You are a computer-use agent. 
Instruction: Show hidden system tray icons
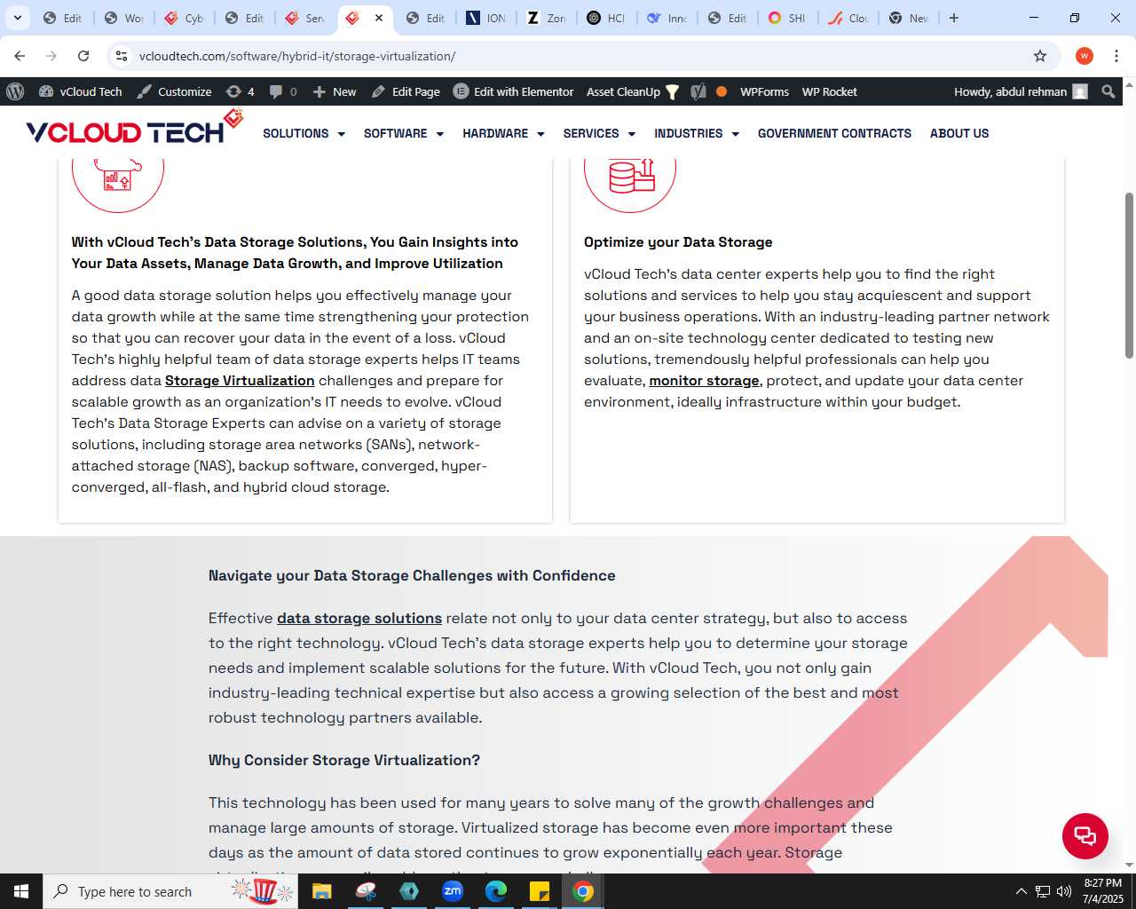pos(1021,891)
